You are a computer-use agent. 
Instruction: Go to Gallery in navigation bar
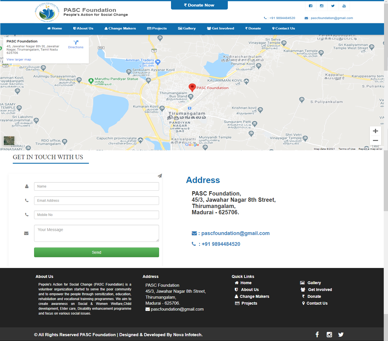click(187, 28)
